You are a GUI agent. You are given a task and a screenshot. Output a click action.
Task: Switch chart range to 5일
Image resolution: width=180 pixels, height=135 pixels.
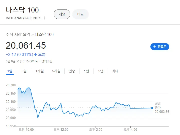[24, 71]
